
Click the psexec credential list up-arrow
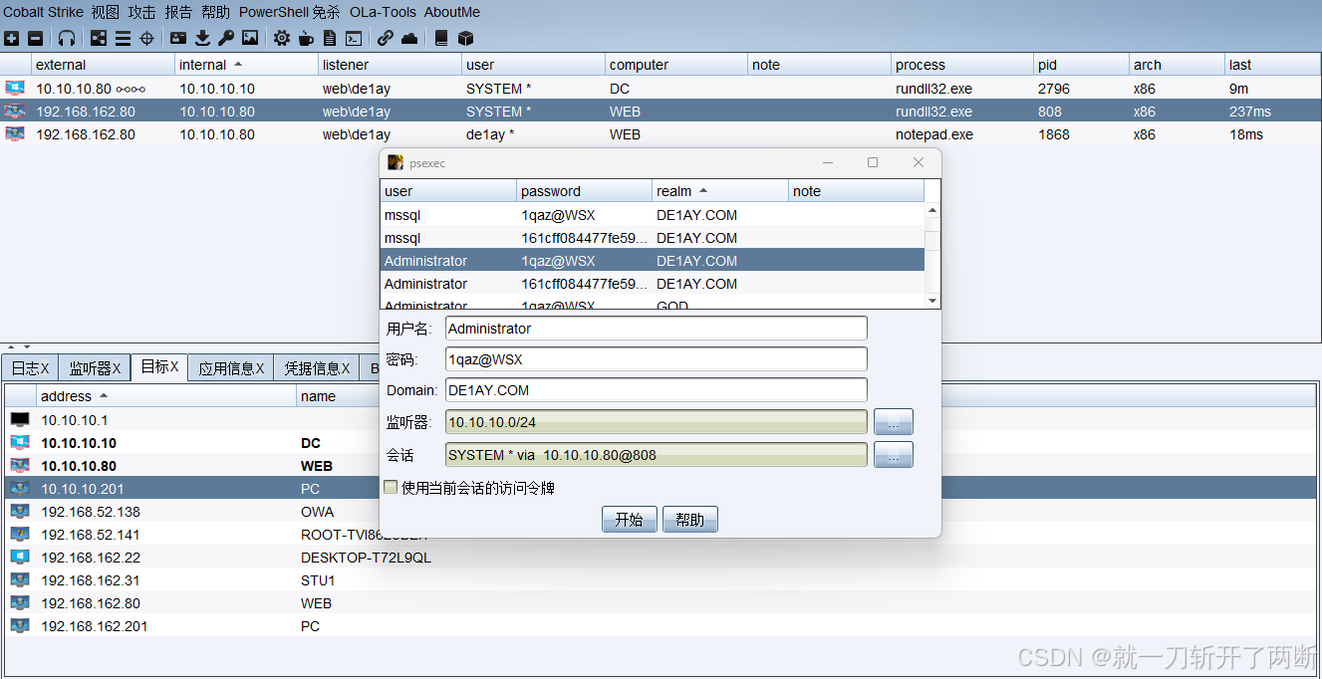click(x=932, y=210)
